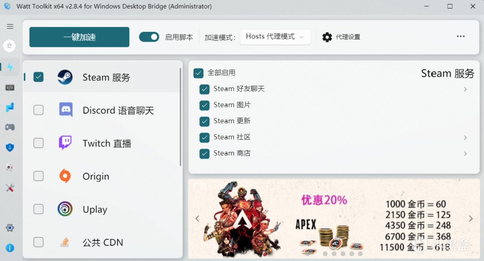Open settings gear in sidebar bottom
Image resolution: width=484 pixels, height=261 pixels.
tap(10, 228)
